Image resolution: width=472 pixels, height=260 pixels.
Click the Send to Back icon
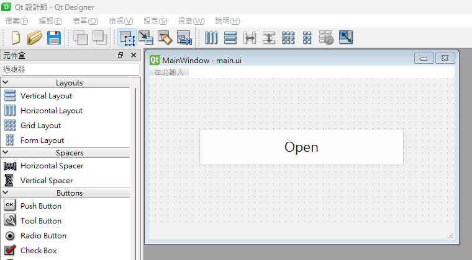81,38
